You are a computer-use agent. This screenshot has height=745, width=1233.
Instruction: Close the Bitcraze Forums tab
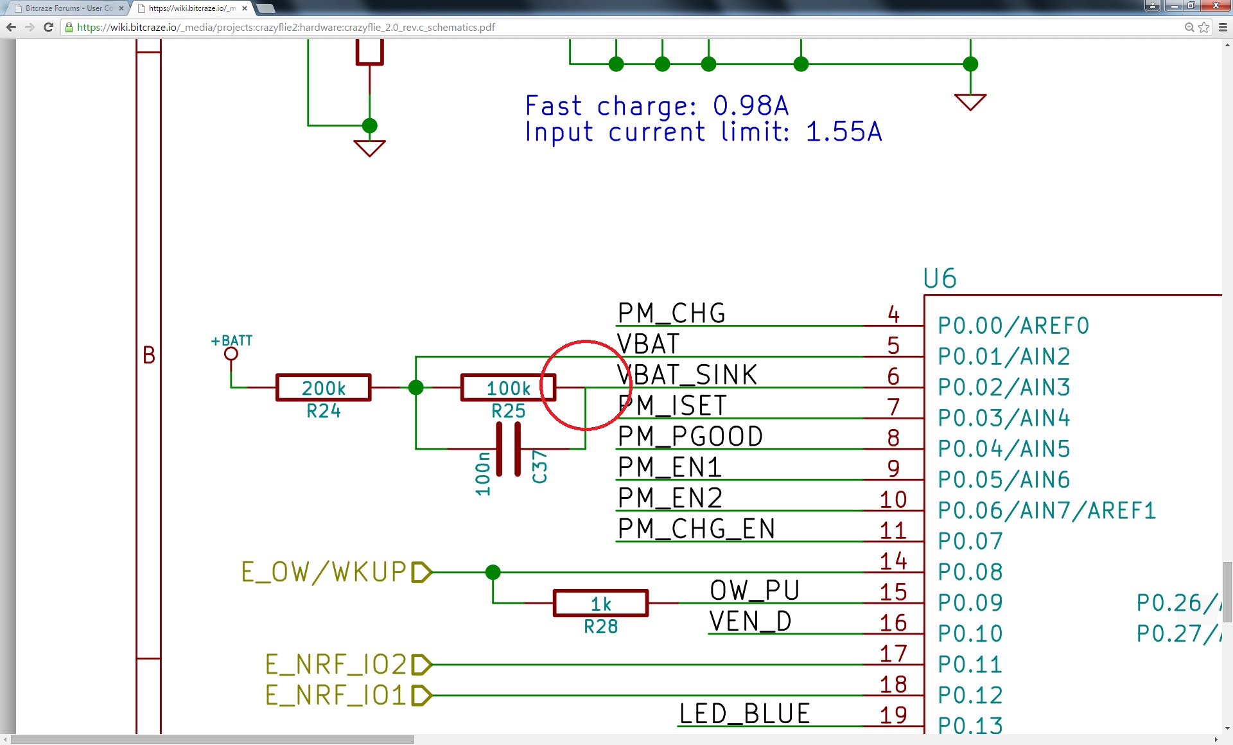click(121, 8)
